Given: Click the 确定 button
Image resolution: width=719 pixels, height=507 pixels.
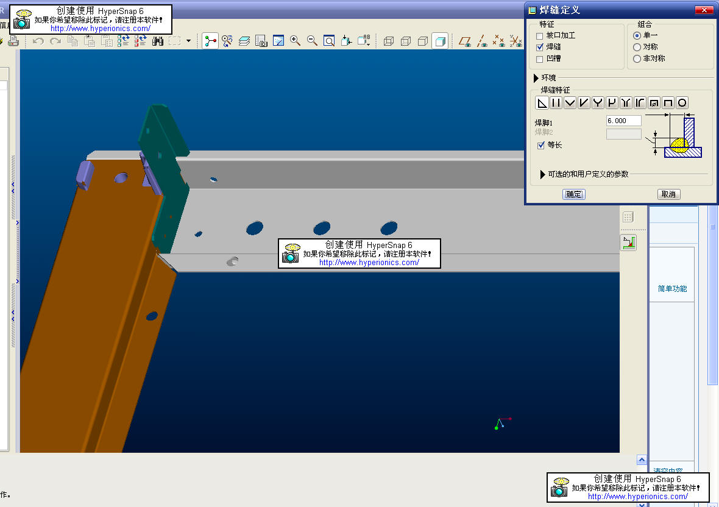Looking at the screenshot, I should (x=573, y=194).
